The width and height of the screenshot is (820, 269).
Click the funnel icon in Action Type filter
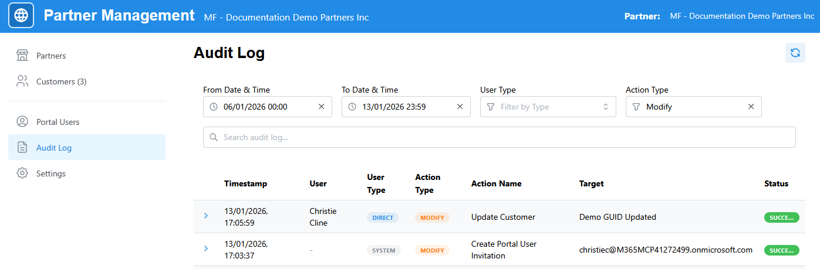(x=636, y=107)
